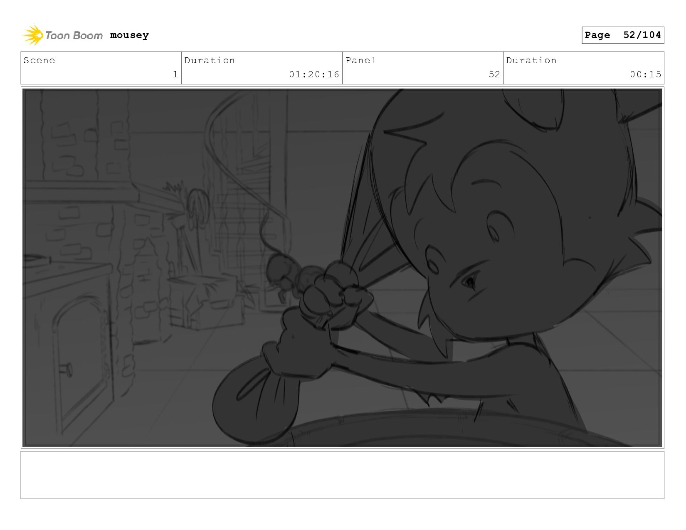Screen dimensions: 686x530
Task: Click the Toon Boom logo icon
Action: (33, 35)
